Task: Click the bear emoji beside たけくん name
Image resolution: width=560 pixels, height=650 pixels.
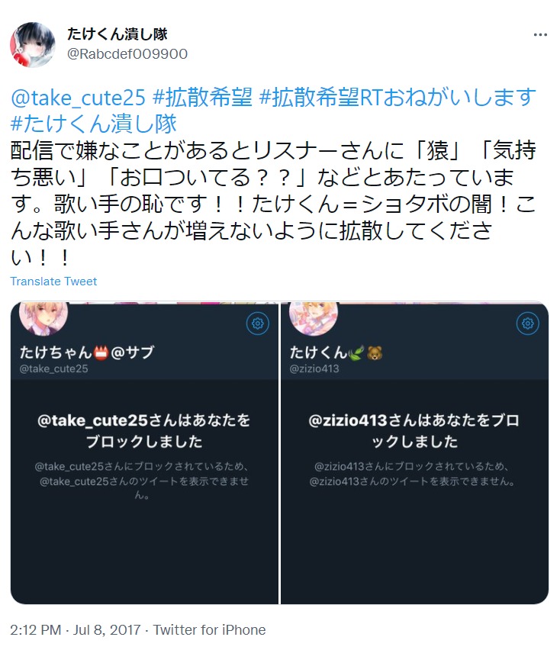Action: [x=375, y=353]
